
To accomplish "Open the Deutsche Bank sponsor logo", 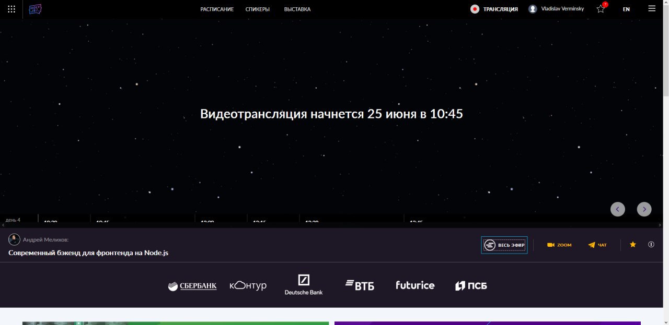I will point(304,284).
